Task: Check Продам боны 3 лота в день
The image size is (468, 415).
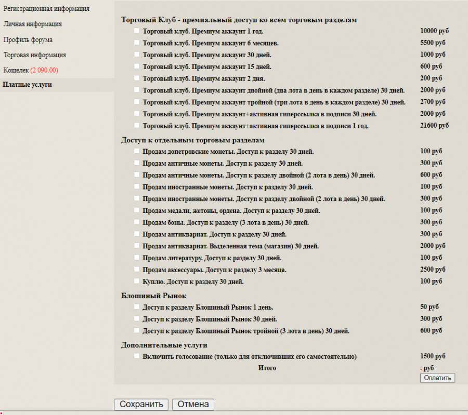Action: [137, 222]
